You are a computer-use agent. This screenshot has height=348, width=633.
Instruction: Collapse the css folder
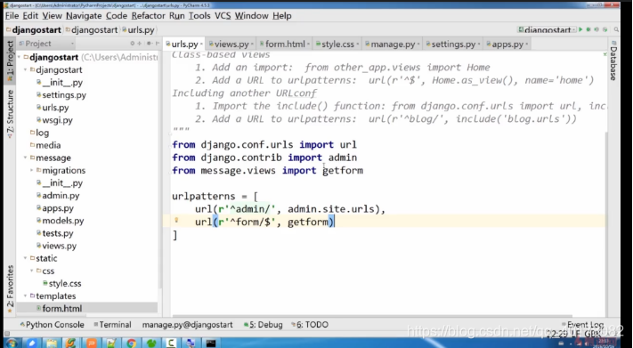pos(32,271)
